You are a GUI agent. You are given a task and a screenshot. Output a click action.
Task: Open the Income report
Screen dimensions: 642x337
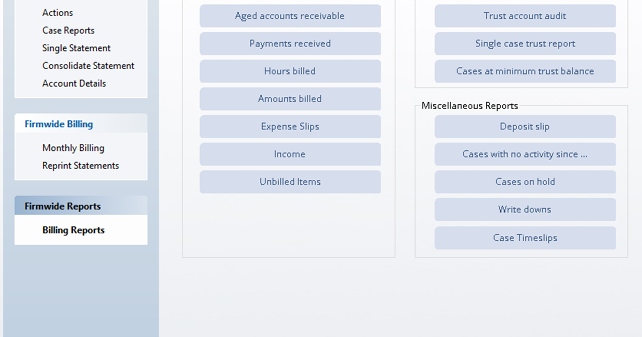pyautogui.click(x=290, y=154)
